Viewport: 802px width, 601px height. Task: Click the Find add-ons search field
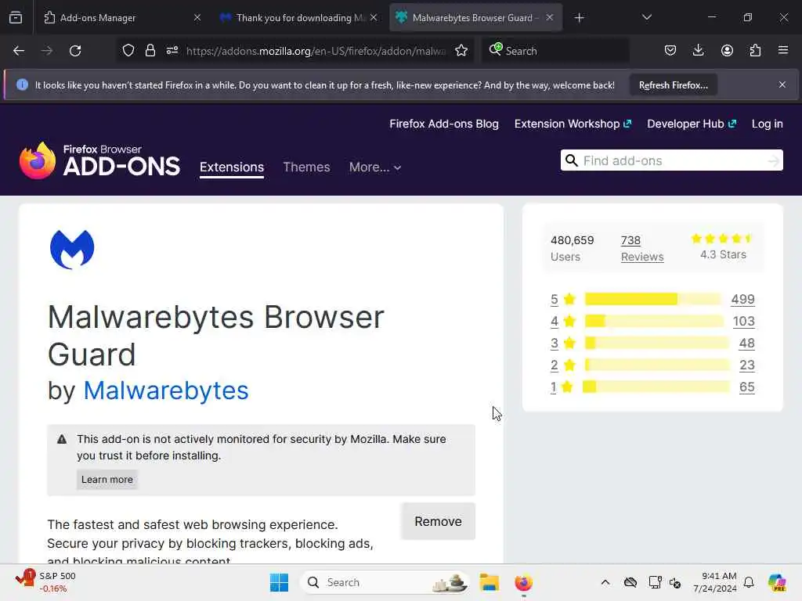pos(672,161)
